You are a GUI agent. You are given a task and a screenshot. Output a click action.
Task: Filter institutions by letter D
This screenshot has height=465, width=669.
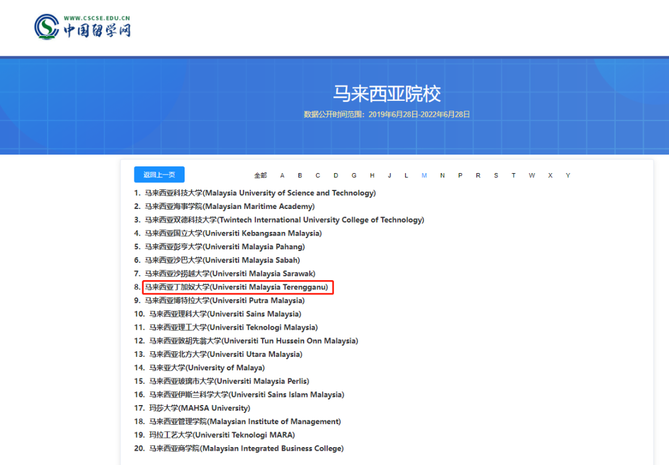click(336, 176)
